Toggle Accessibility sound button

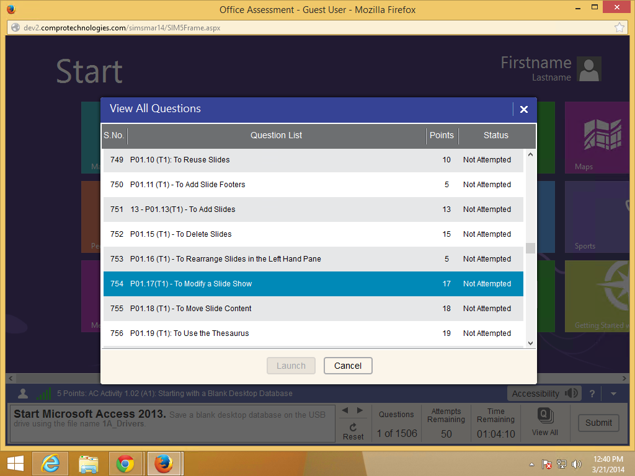tap(544, 394)
